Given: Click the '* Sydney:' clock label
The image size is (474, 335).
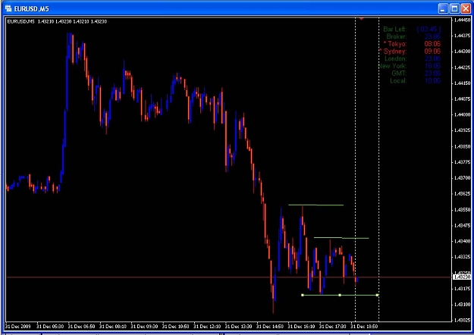Looking at the screenshot, I should coord(393,52).
